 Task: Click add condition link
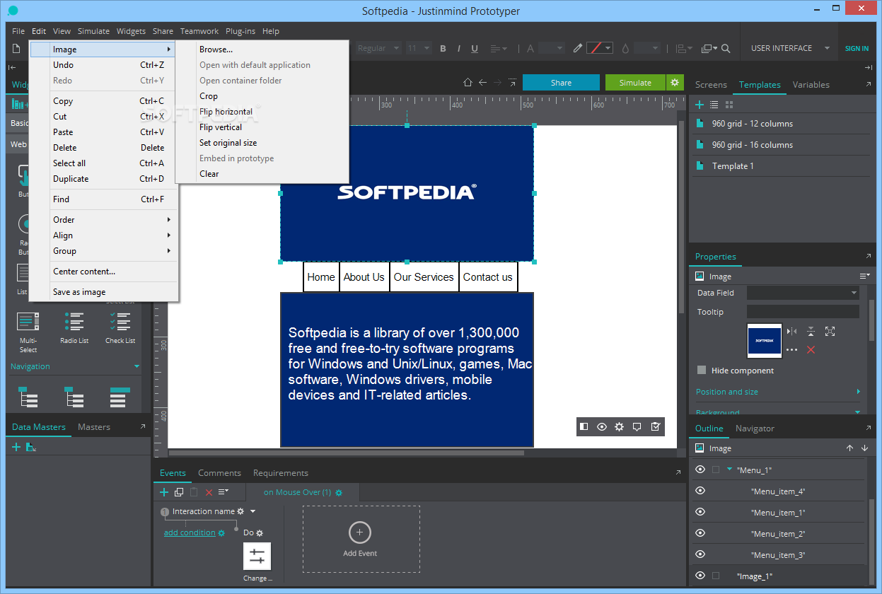click(x=190, y=532)
